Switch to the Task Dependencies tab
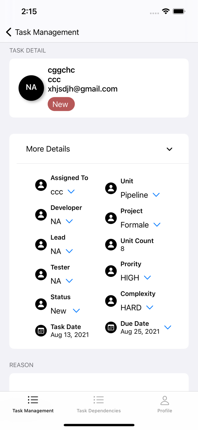Screen dimensions: 198x430 (x=99, y=404)
